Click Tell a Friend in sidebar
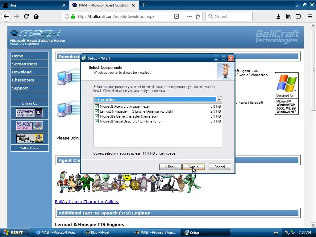Viewport: 316px width, 237px height. coord(30,148)
